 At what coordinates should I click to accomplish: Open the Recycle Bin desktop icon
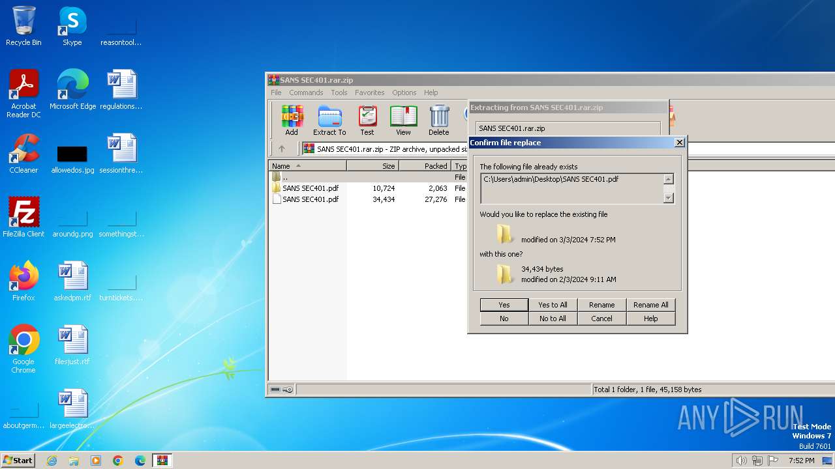coord(23,26)
